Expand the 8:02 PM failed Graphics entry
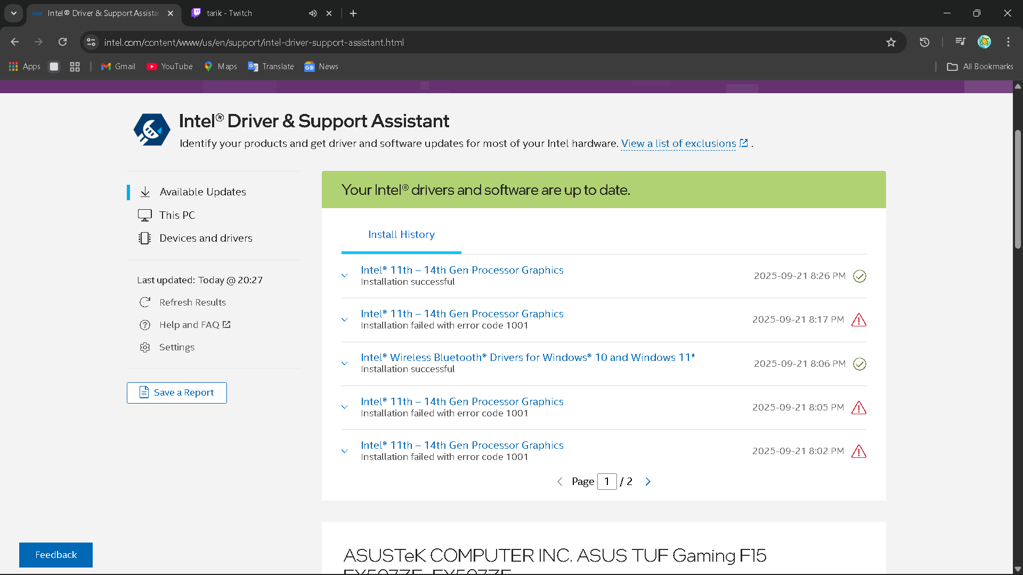This screenshot has width=1023, height=575. (x=345, y=451)
